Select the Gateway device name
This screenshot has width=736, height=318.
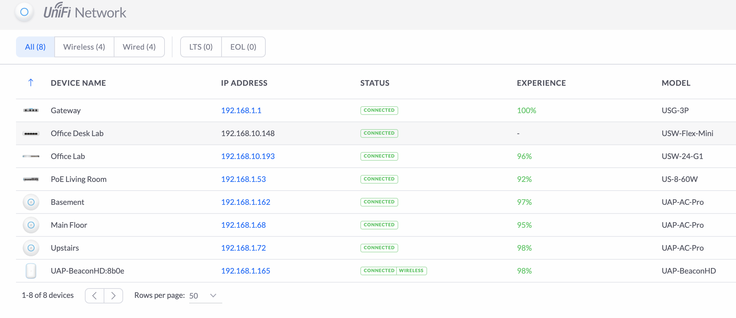(66, 110)
